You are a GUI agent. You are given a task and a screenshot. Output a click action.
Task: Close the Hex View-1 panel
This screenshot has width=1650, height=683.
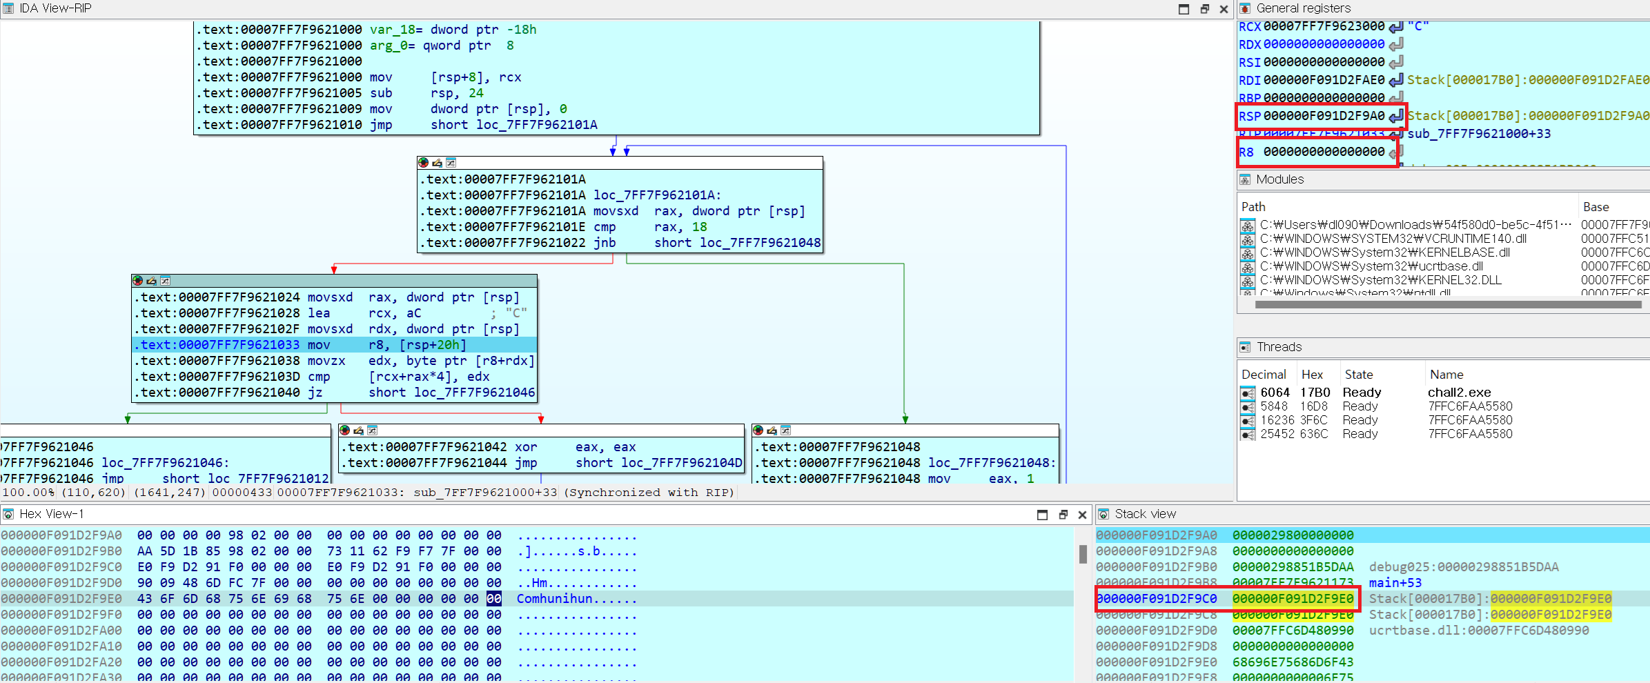click(x=1082, y=515)
